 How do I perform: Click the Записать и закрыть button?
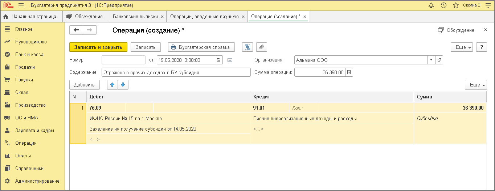click(x=98, y=47)
